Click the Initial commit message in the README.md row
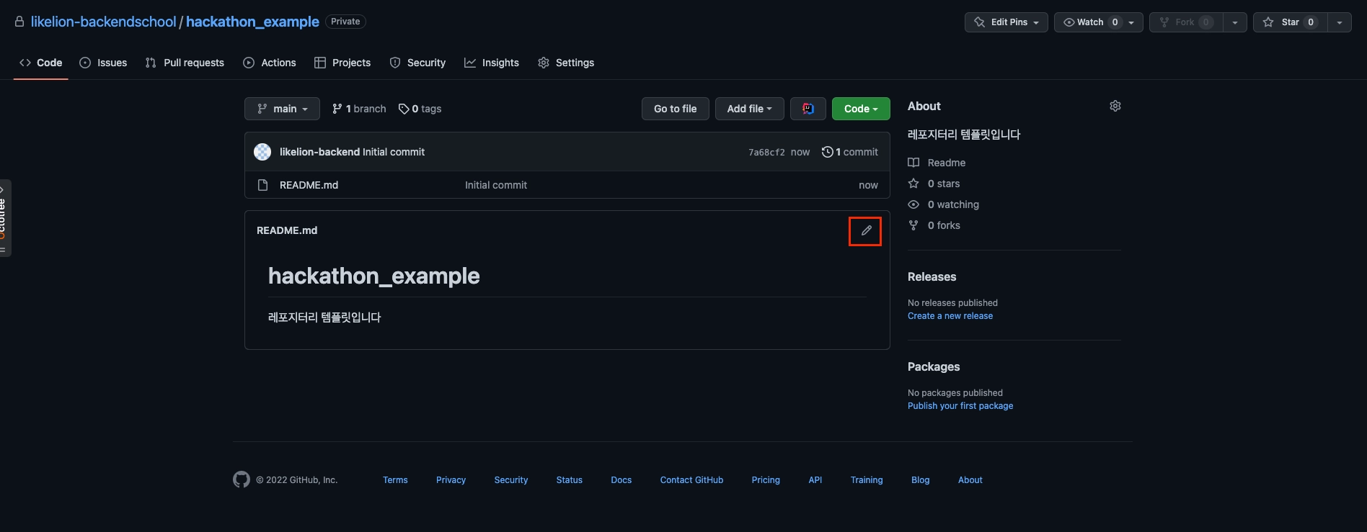The image size is (1367, 532). pos(496,185)
